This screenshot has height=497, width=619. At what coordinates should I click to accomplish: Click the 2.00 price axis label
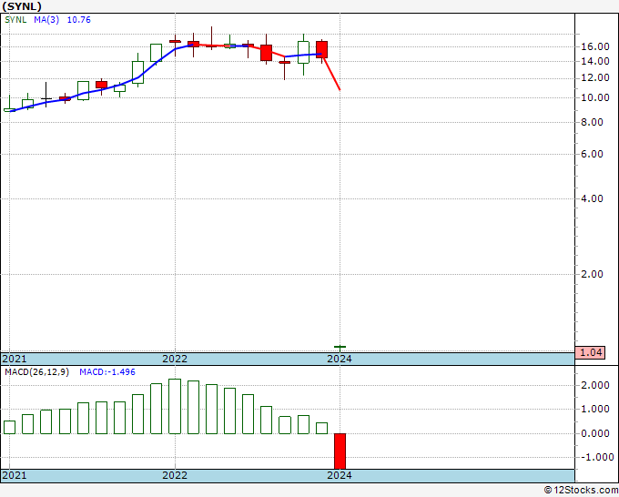[593, 274]
